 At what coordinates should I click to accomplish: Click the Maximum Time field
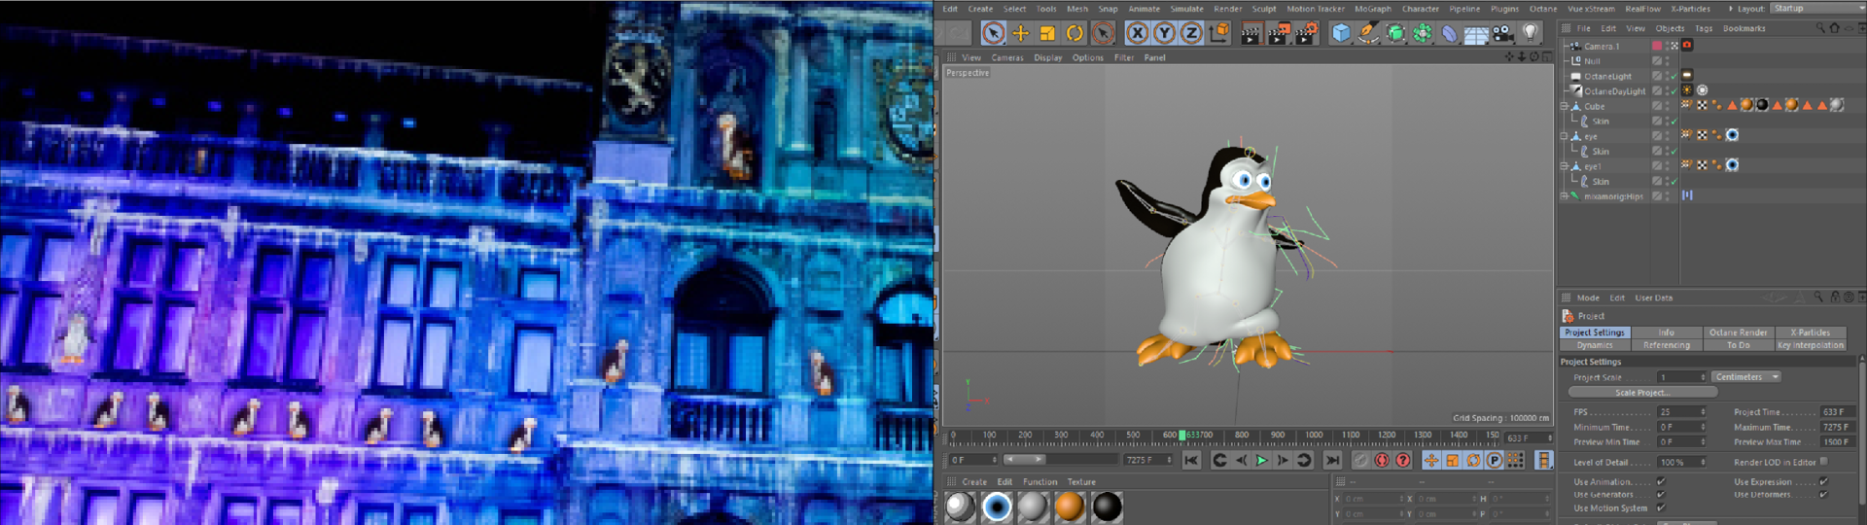pos(1836,428)
